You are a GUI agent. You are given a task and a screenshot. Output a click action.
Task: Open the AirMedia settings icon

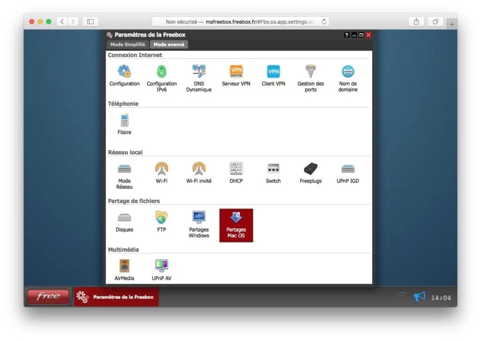pos(124,270)
